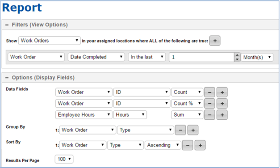Open the Date Completed field dropdown
Screen dimensions: 280x168
(96, 57)
